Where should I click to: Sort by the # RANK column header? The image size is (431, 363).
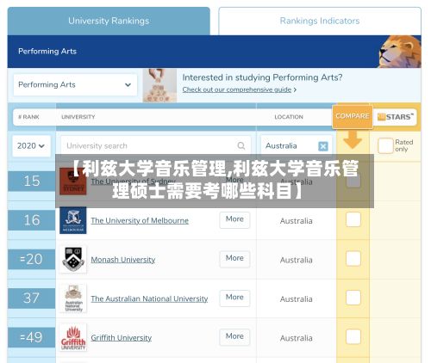tap(28, 117)
